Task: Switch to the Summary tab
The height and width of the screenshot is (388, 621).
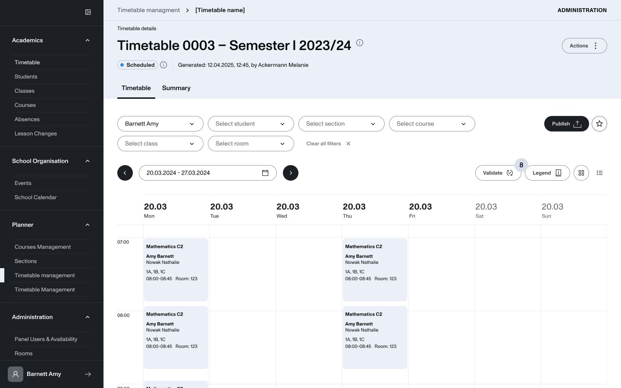Action: 176,88
